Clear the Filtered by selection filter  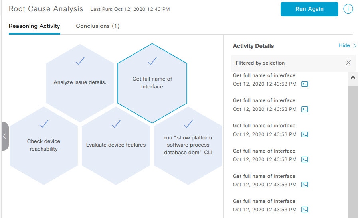[x=348, y=63]
